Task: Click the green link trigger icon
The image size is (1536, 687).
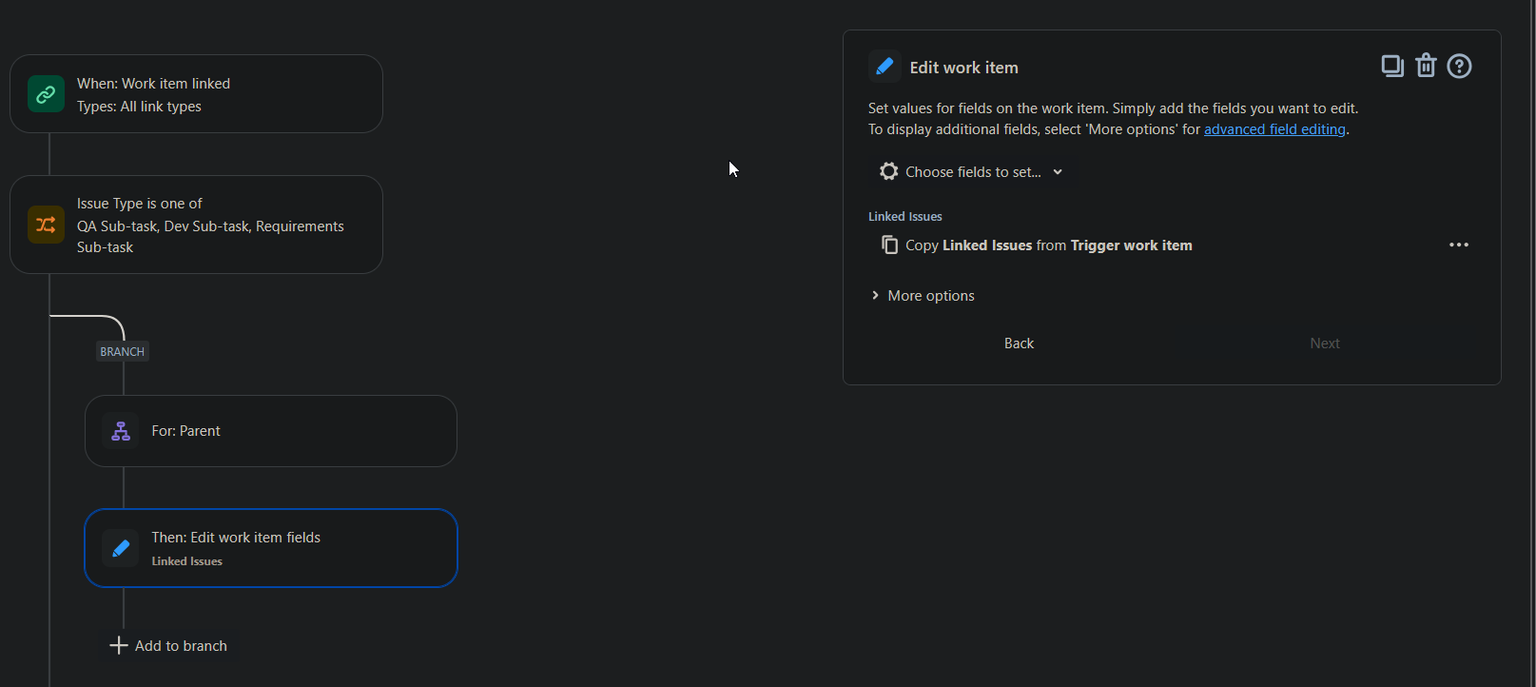Action: tap(46, 94)
